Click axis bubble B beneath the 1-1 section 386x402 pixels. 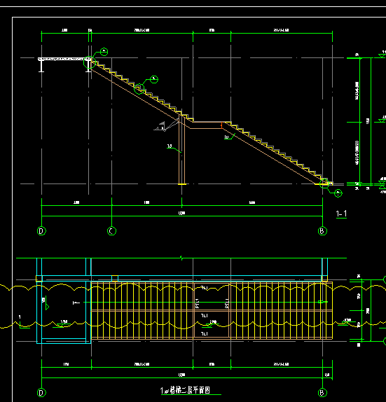pyautogui.click(x=322, y=231)
